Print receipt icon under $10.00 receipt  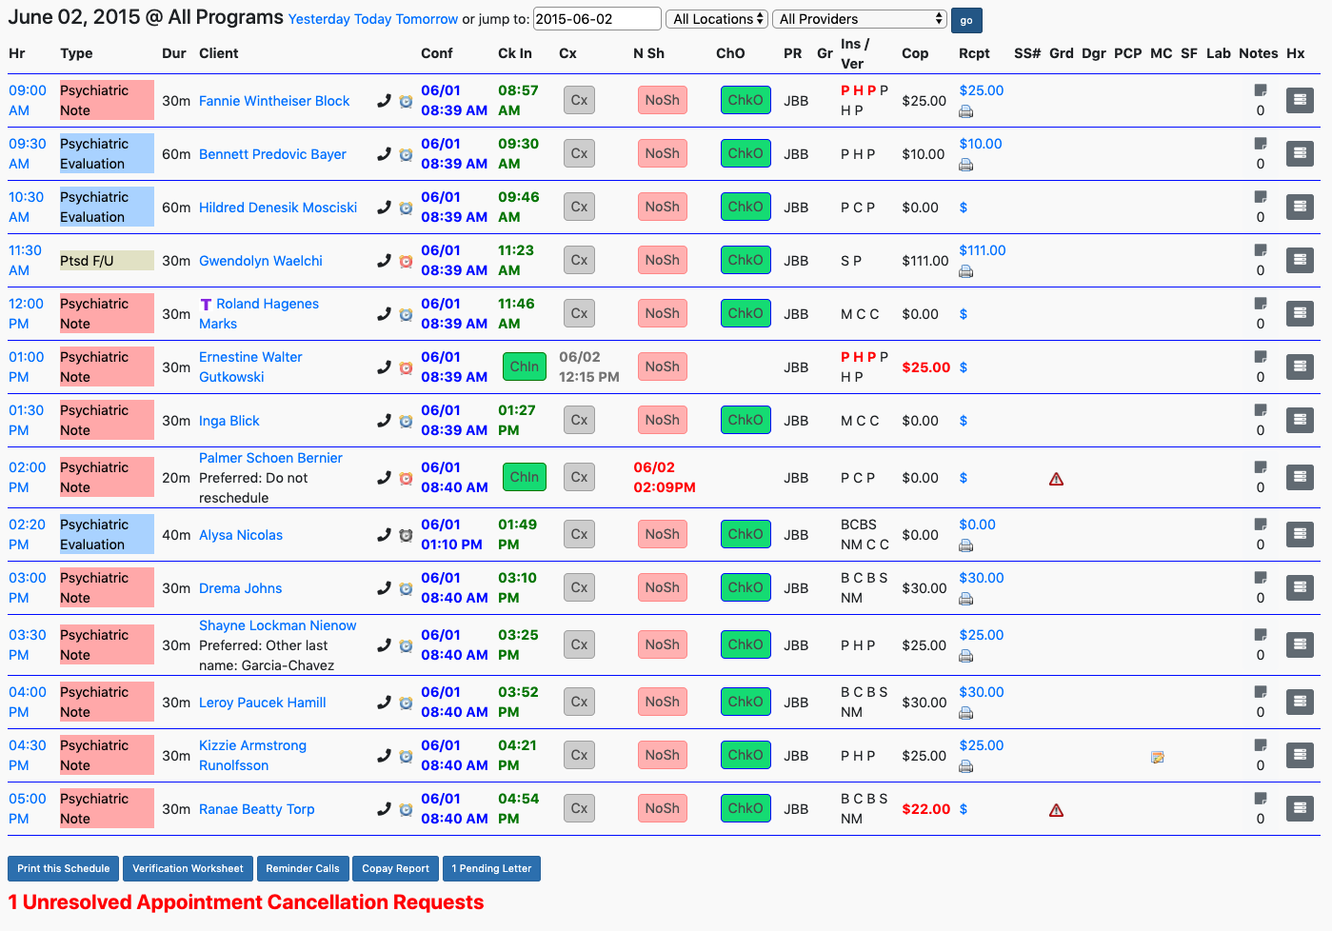click(965, 165)
